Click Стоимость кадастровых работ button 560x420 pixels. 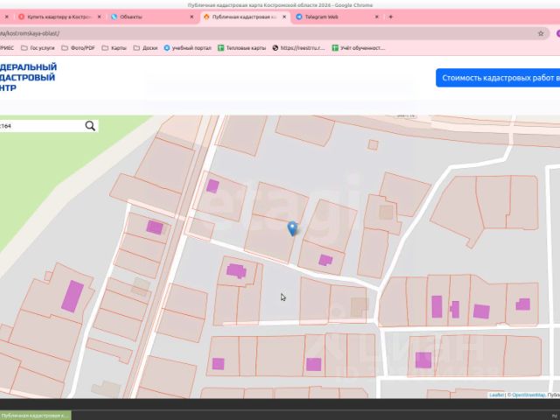(498, 78)
